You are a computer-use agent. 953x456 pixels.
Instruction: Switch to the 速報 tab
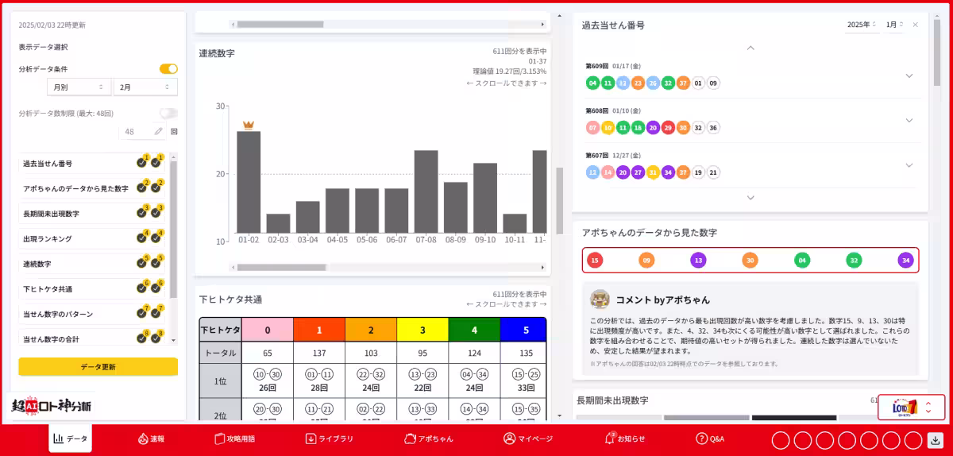pos(151,439)
